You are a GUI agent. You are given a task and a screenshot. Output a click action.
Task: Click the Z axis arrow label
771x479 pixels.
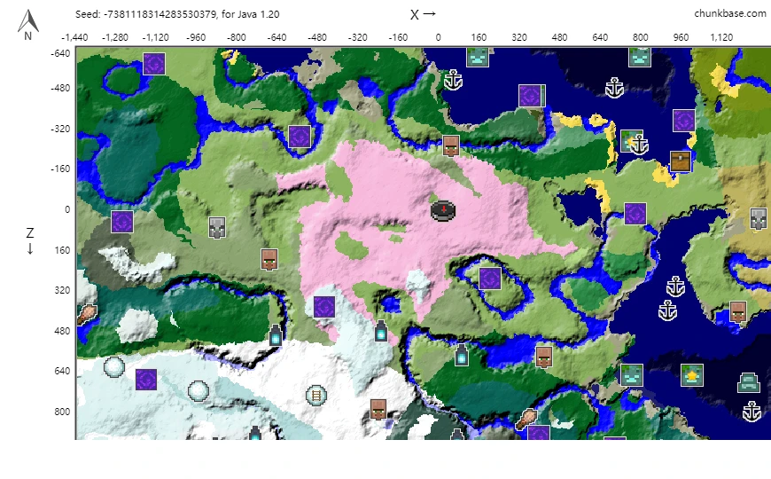point(30,240)
